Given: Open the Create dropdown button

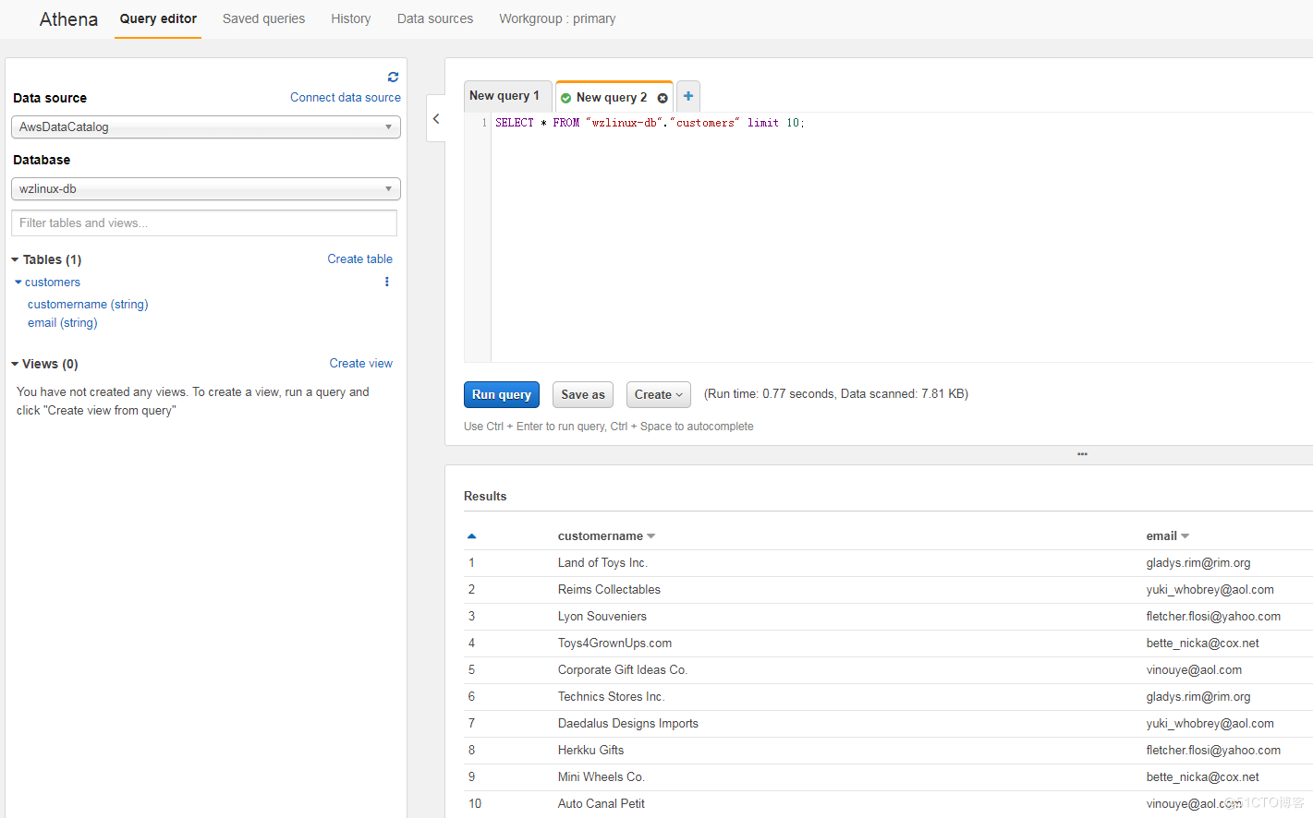Looking at the screenshot, I should pyautogui.click(x=658, y=394).
